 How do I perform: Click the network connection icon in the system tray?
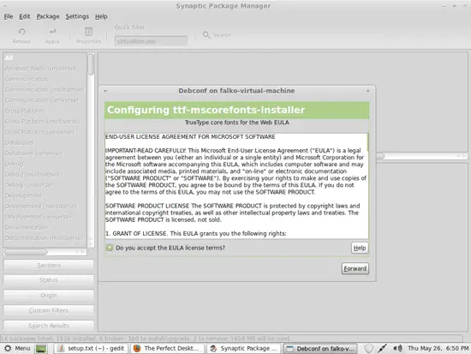pos(383,349)
